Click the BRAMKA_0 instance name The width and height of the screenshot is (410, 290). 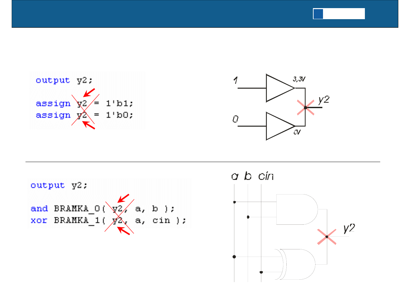pyautogui.click(x=79, y=209)
